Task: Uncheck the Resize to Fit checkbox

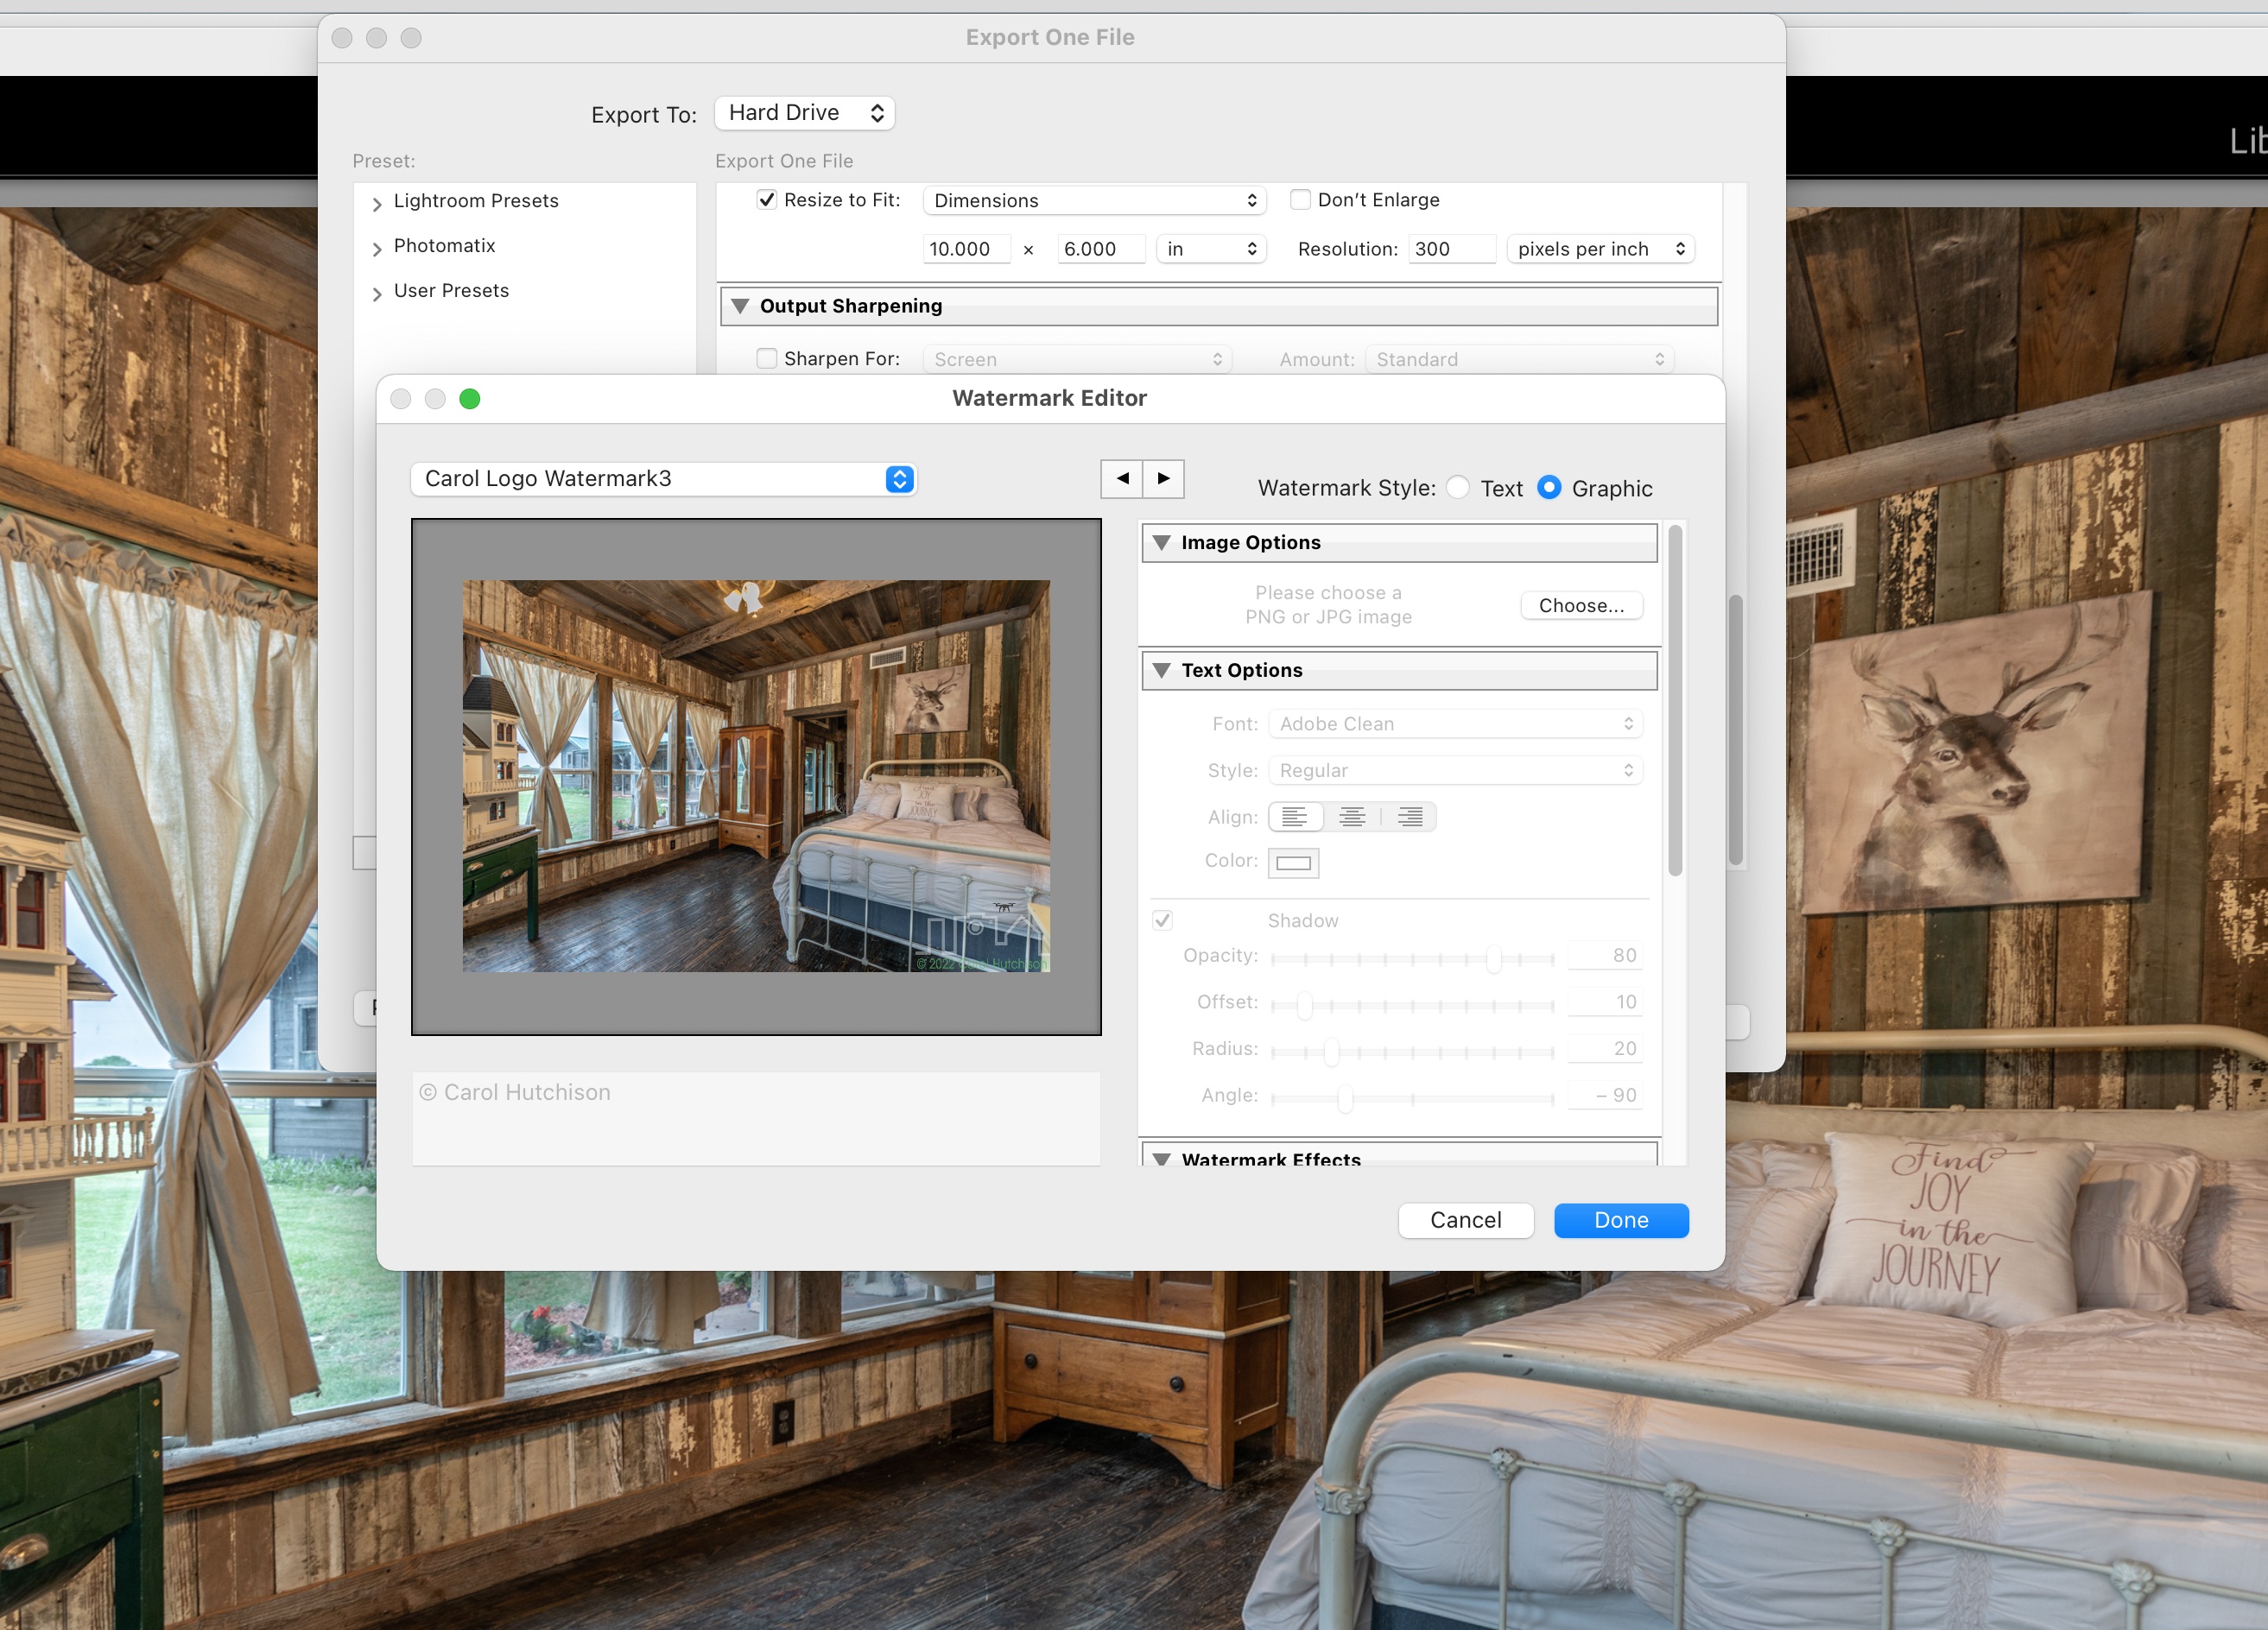Action: point(767,200)
